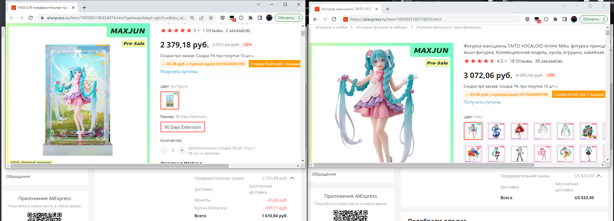Image resolution: width=614 pixels, height=221 pixels.
Task: Click the left window horizontal scrollbar
Action: tap(120, 166)
